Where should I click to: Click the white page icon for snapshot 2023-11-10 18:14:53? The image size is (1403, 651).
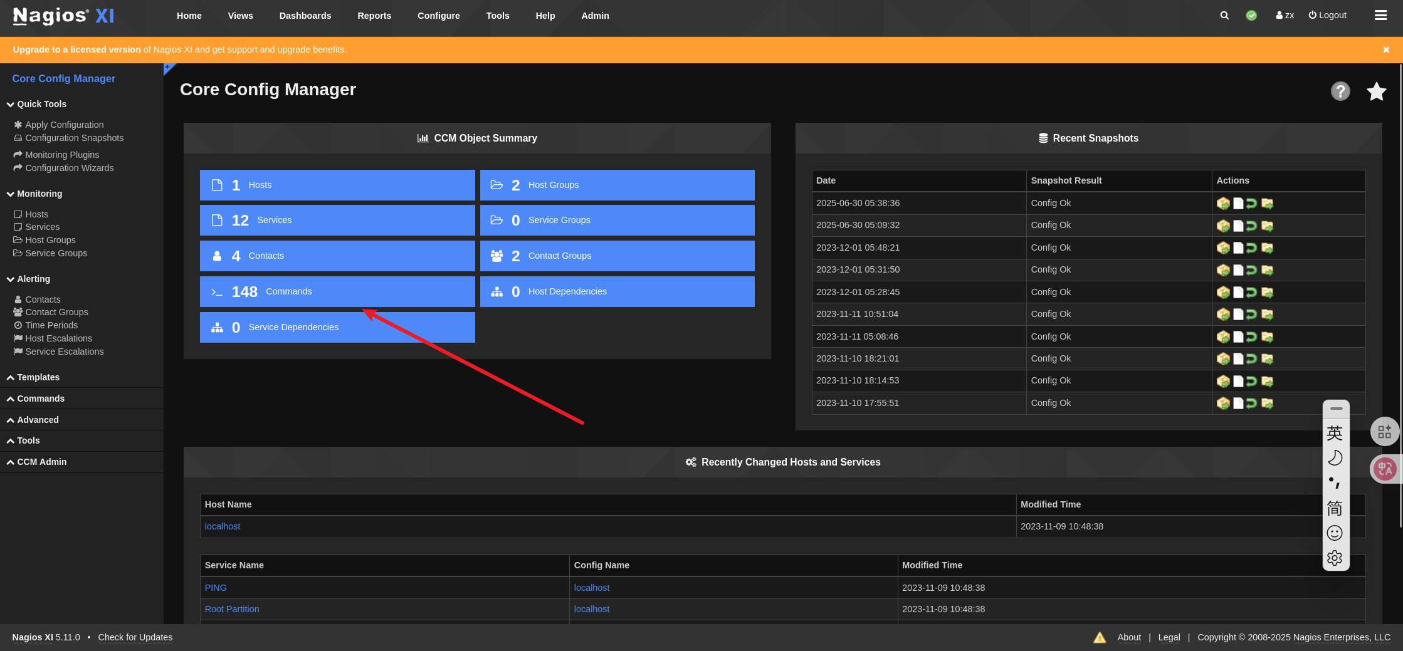pyautogui.click(x=1238, y=382)
